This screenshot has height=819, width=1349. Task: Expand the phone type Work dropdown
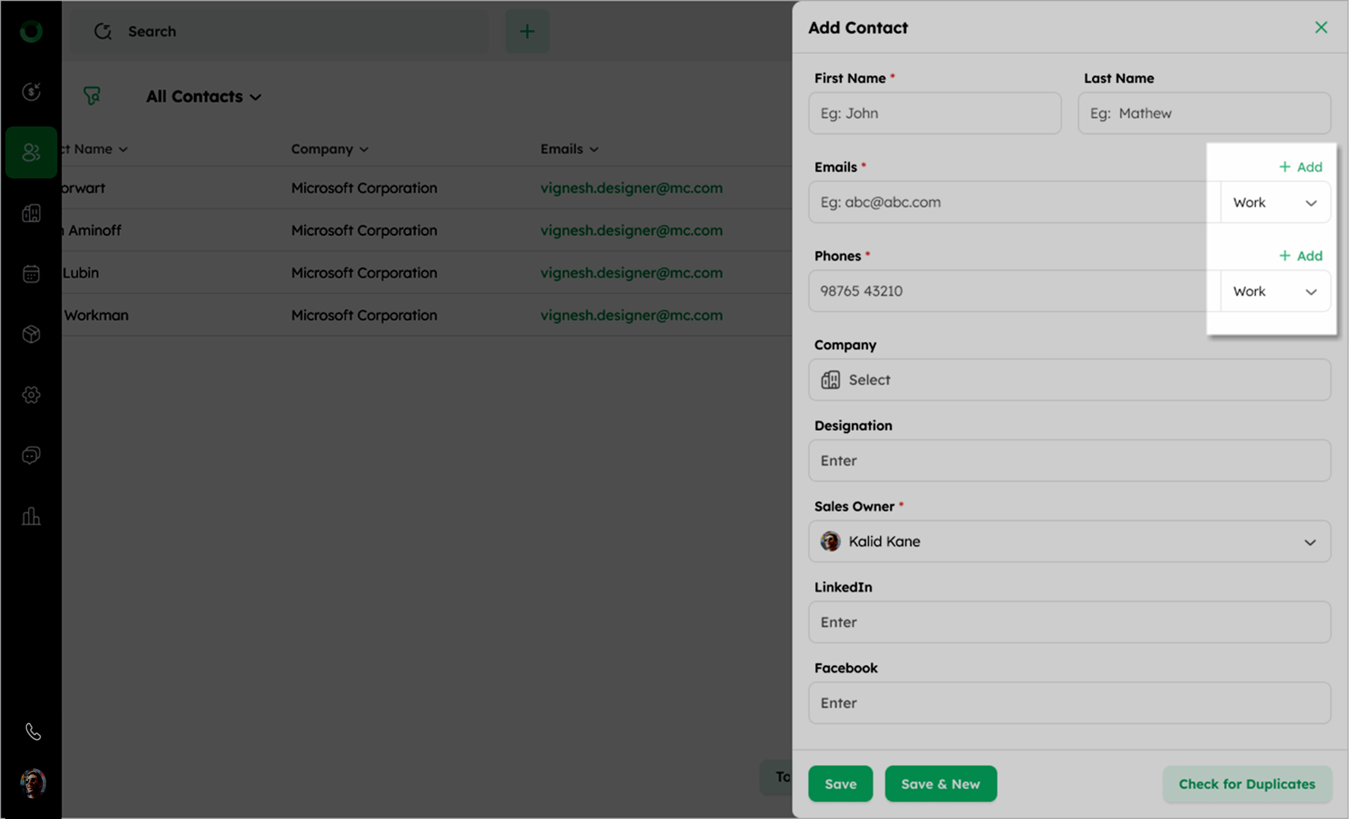(x=1274, y=291)
